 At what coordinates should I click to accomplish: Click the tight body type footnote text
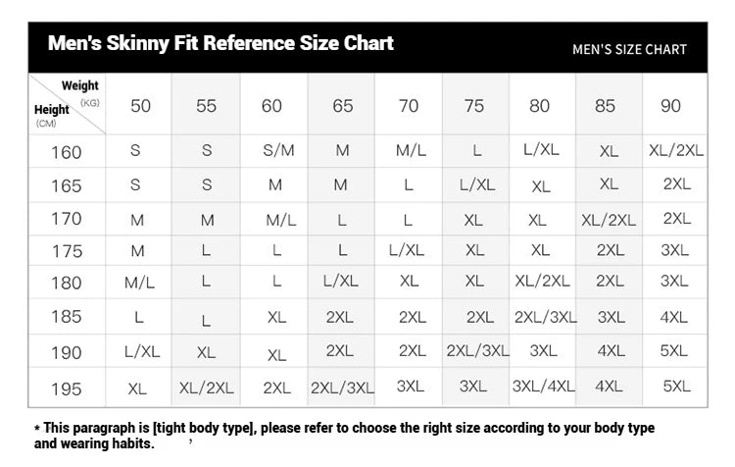tap(344, 436)
